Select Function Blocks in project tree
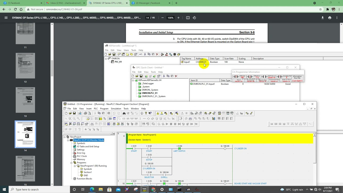 [x=84, y=179]
